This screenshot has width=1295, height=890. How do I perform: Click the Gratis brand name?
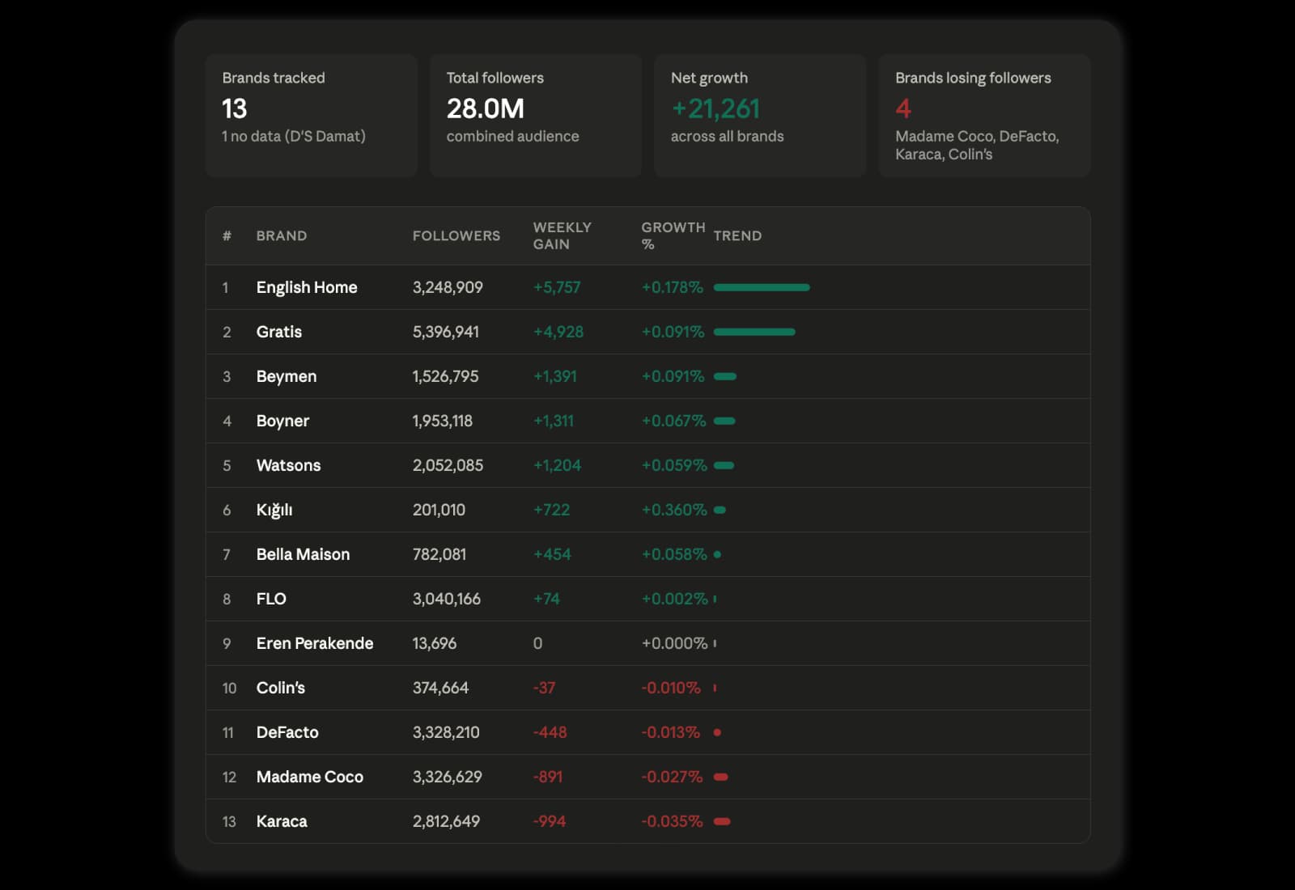click(278, 332)
